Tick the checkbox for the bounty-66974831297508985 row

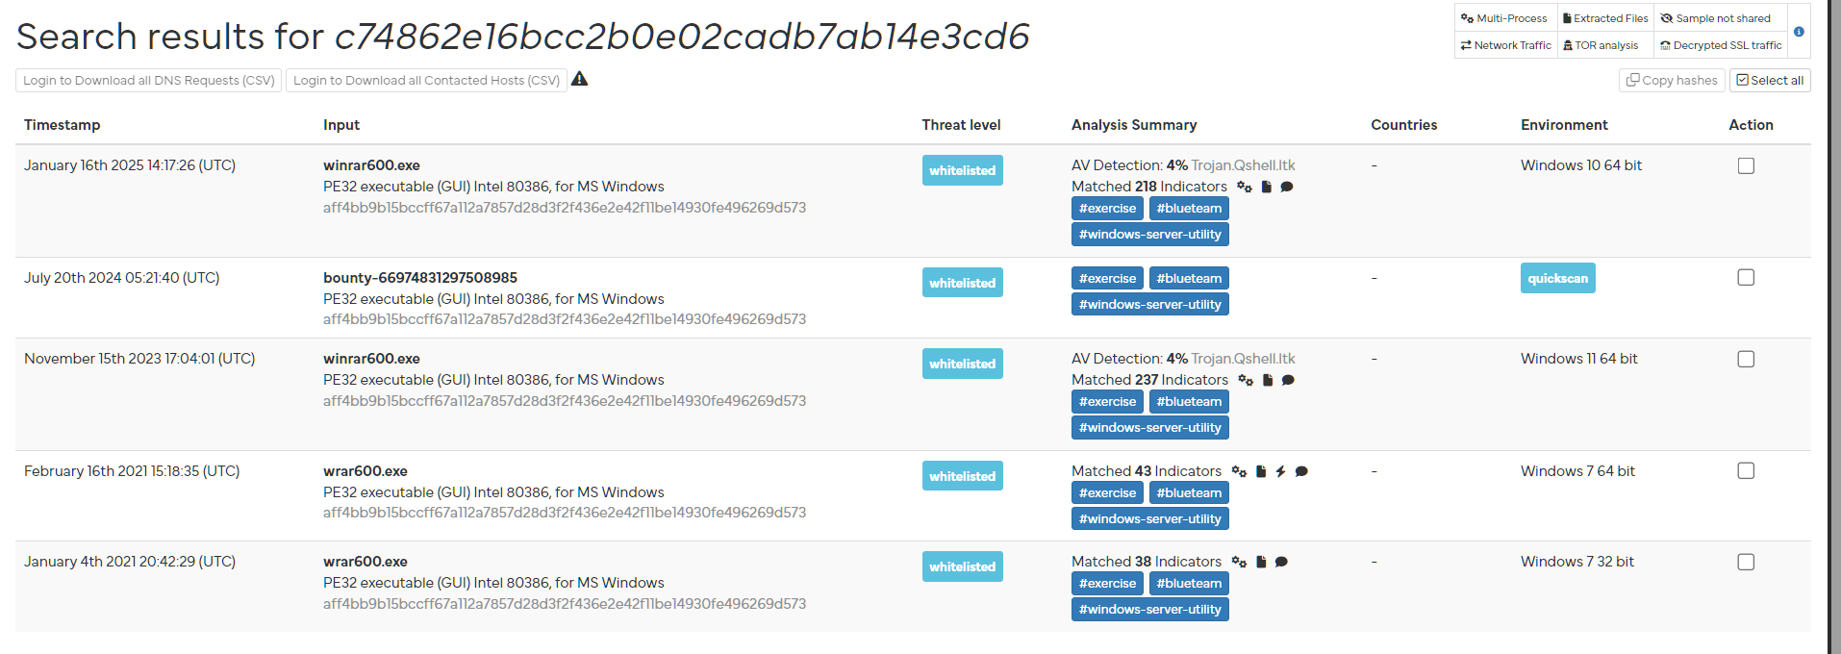click(x=1746, y=278)
